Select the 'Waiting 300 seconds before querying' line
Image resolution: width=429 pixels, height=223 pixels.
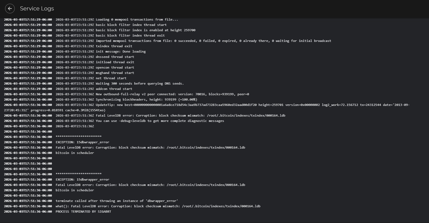coord(140,83)
